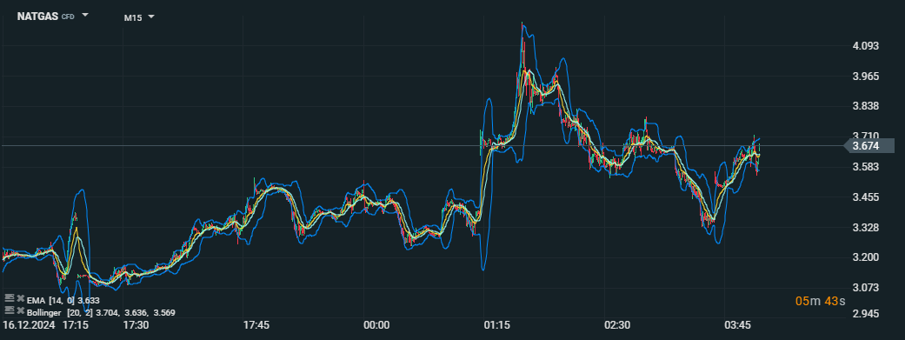The width and height of the screenshot is (905, 340).
Task: Click the NATGAS instrument name
Action: tap(38, 17)
